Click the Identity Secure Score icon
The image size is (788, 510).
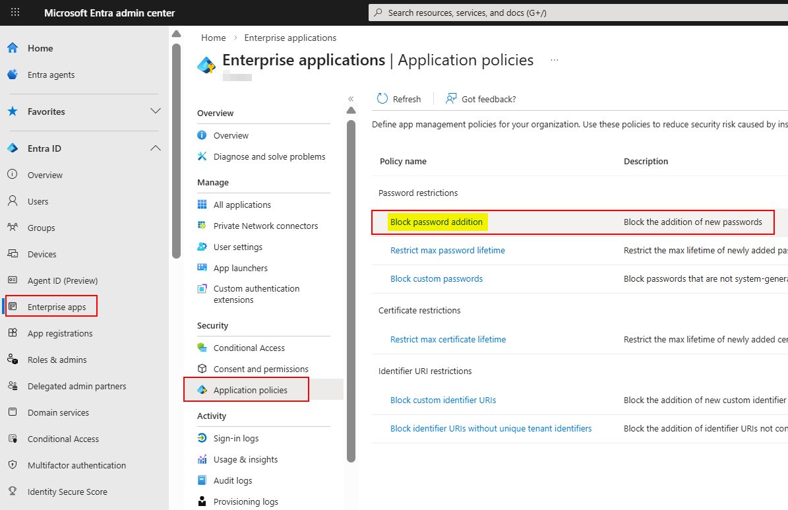click(13, 492)
